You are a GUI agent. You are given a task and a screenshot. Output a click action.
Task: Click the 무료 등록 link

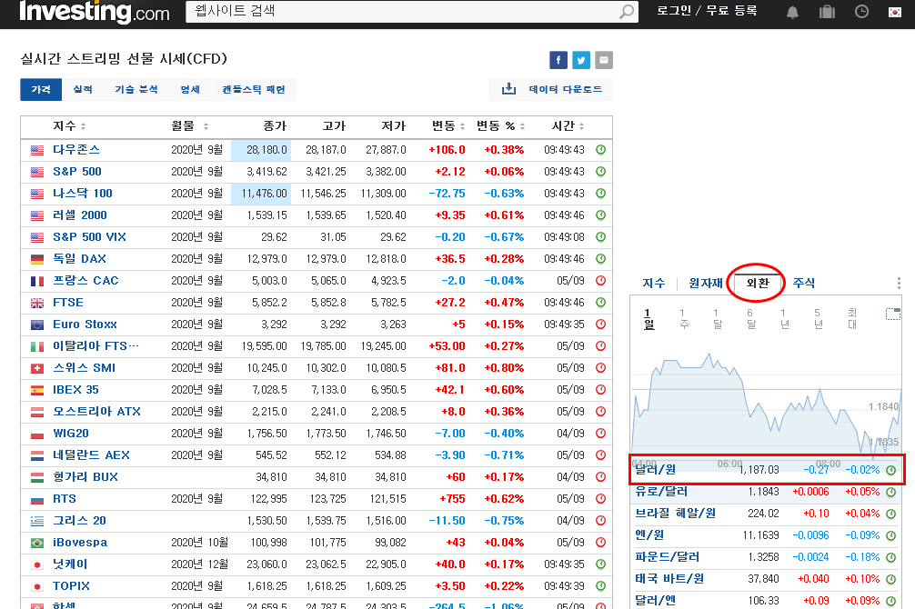(x=732, y=11)
